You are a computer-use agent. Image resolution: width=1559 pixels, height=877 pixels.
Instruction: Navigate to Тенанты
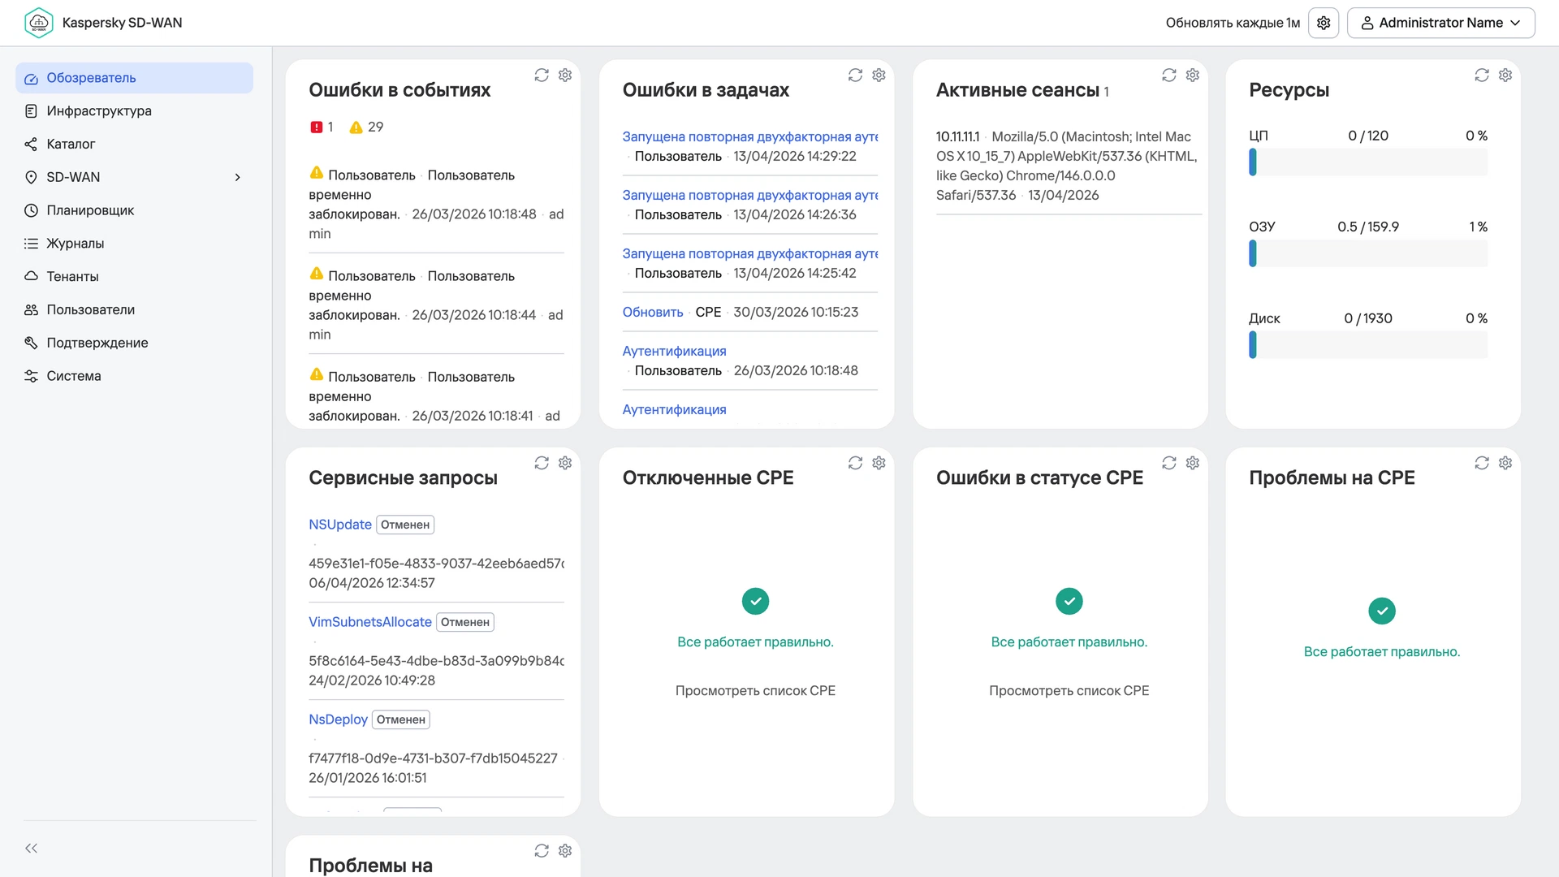point(134,277)
